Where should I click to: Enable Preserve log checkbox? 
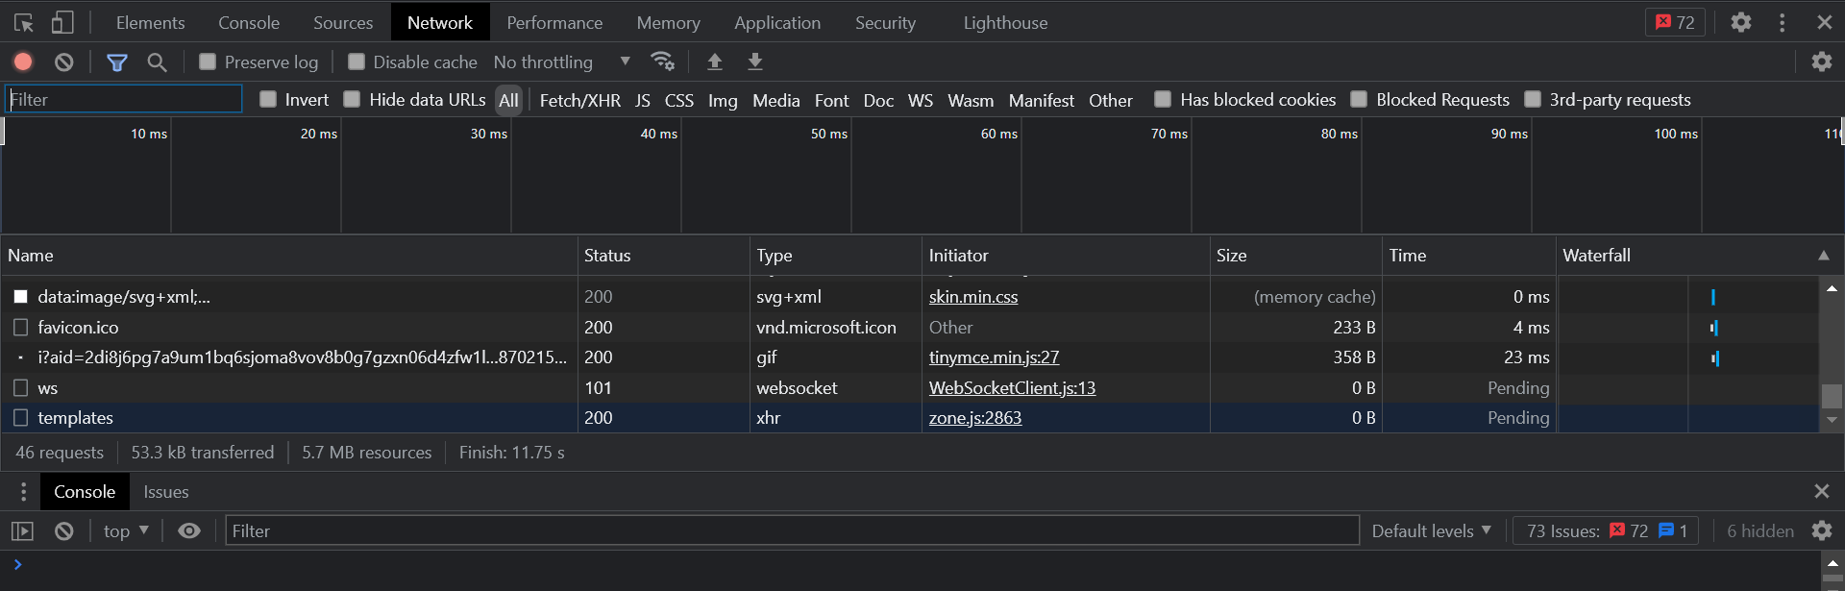(x=208, y=62)
